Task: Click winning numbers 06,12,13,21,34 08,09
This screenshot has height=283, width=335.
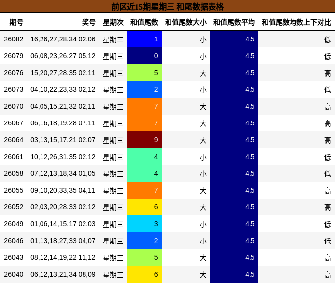Action: 63,274
